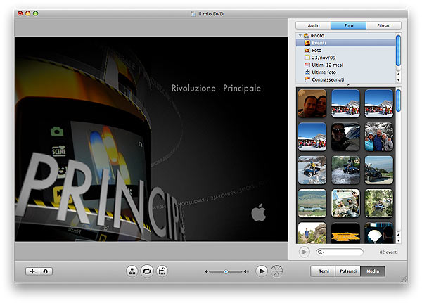Viewport: 422px width, 303px height.
Task: Select the iPhoto library row
Action: (x=346, y=36)
